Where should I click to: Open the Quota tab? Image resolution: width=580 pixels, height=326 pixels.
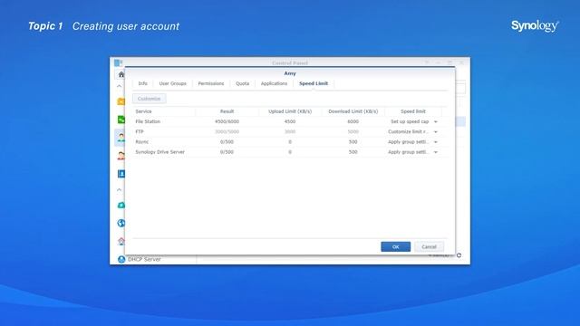click(242, 83)
